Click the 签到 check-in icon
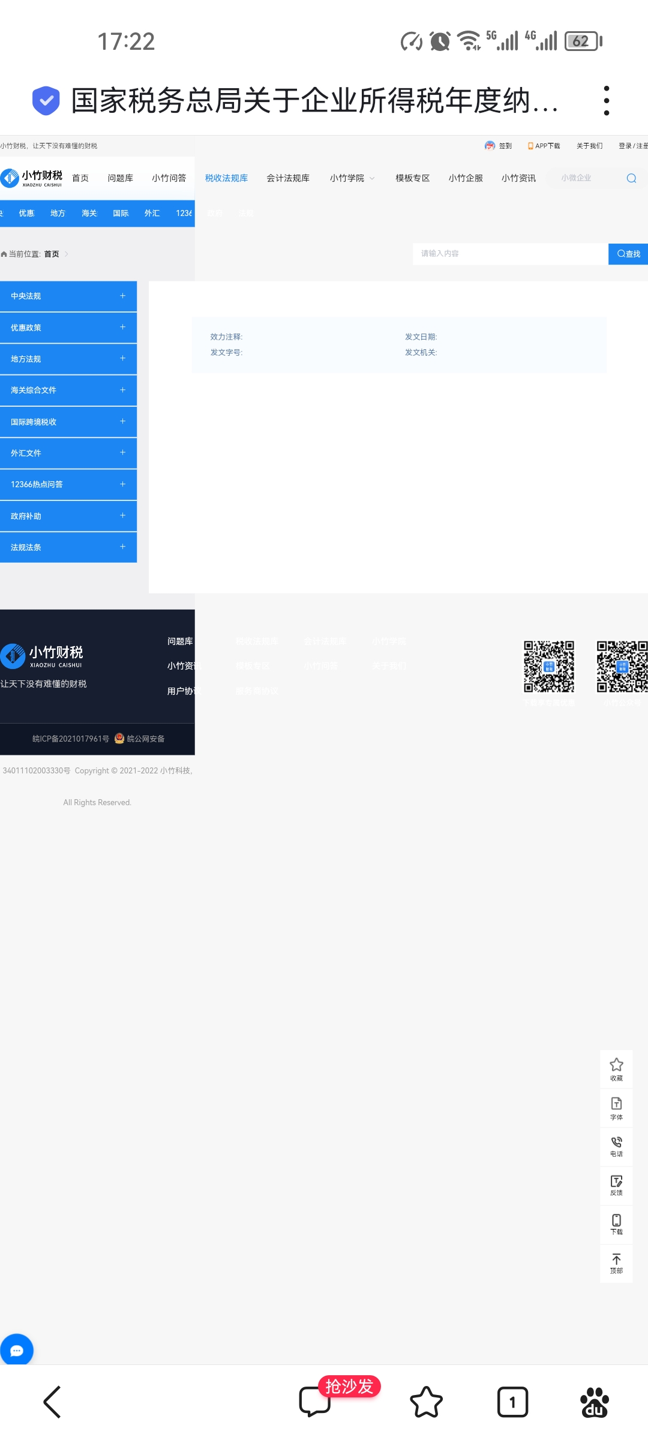 click(x=490, y=146)
